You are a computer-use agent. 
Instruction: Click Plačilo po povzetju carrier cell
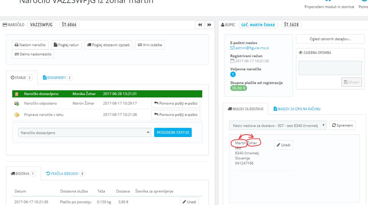[x=76, y=202]
